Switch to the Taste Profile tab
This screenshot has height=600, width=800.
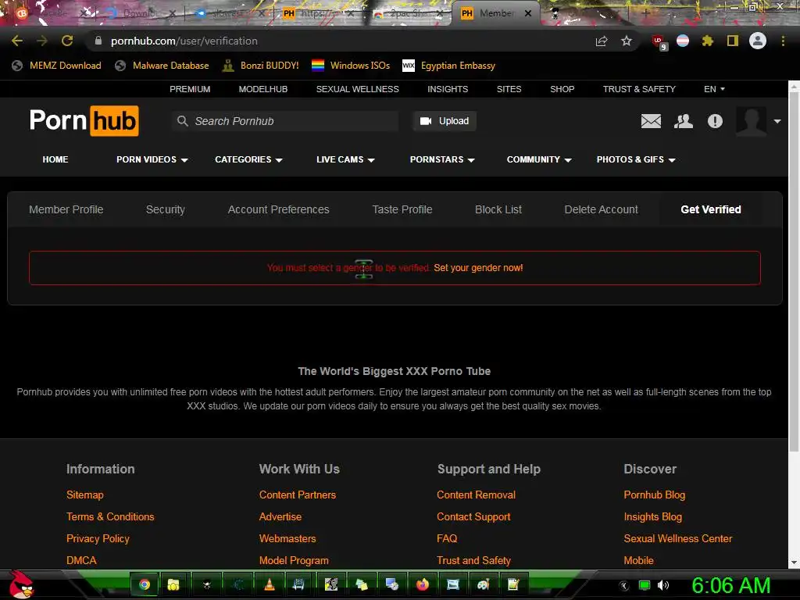tap(402, 209)
